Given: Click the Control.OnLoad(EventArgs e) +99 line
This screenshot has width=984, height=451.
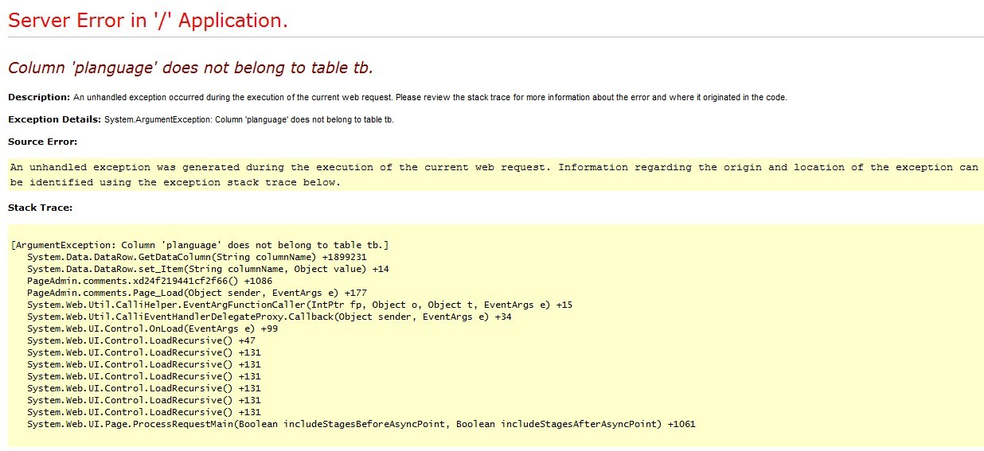Looking at the screenshot, I should click(x=152, y=329).
